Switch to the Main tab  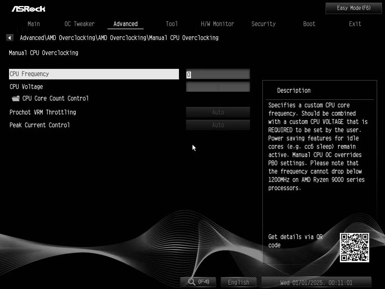pos(33,24)
